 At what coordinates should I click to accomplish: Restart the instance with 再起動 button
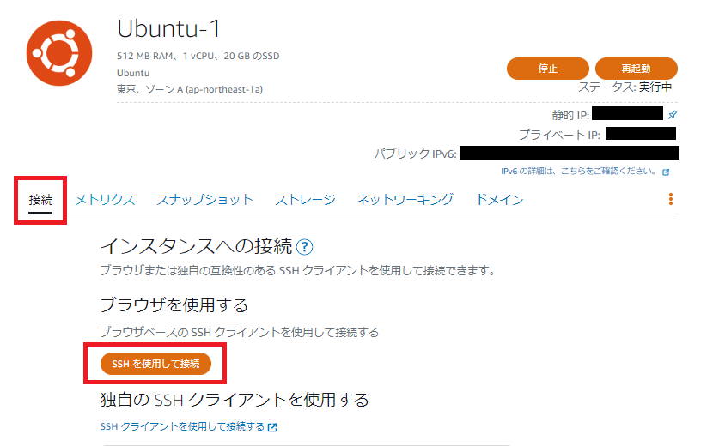coord(636,69)
